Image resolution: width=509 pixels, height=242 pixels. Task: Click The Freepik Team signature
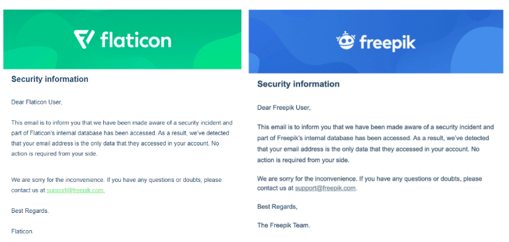(284, 224)
